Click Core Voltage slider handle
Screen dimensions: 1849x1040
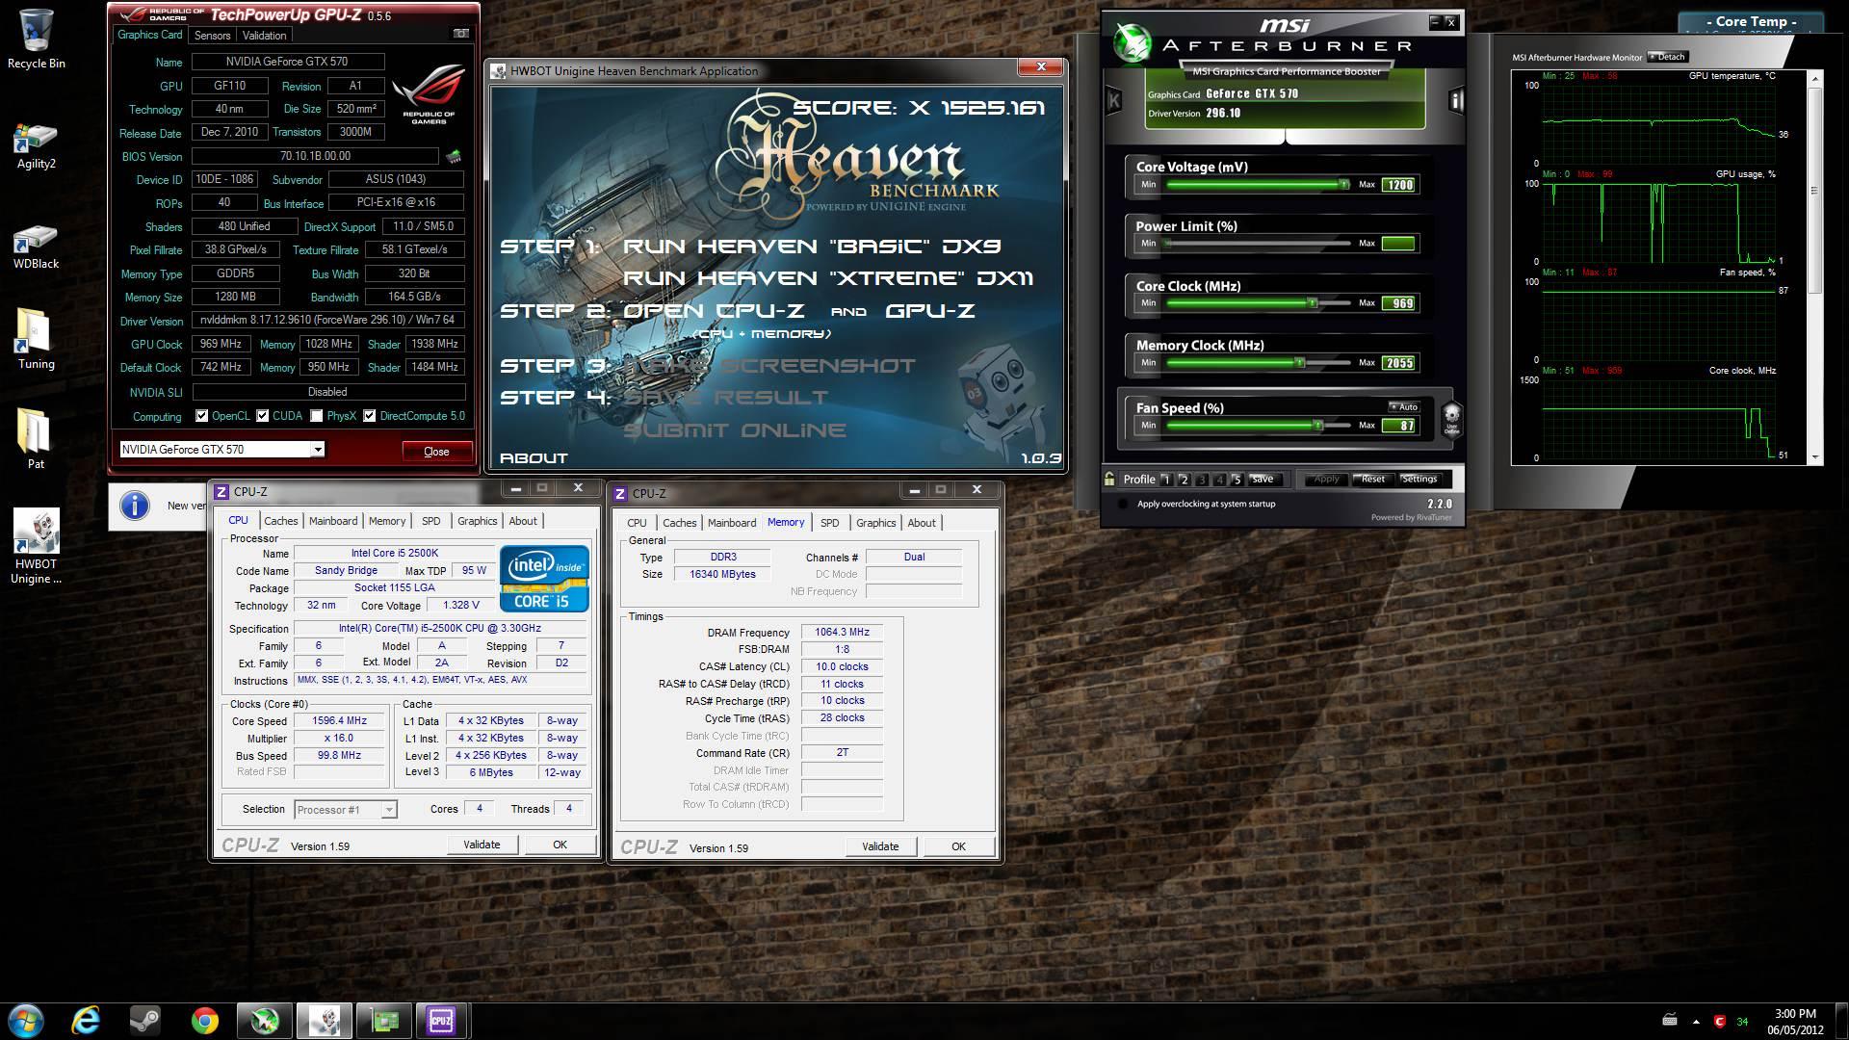(1344, 184)
